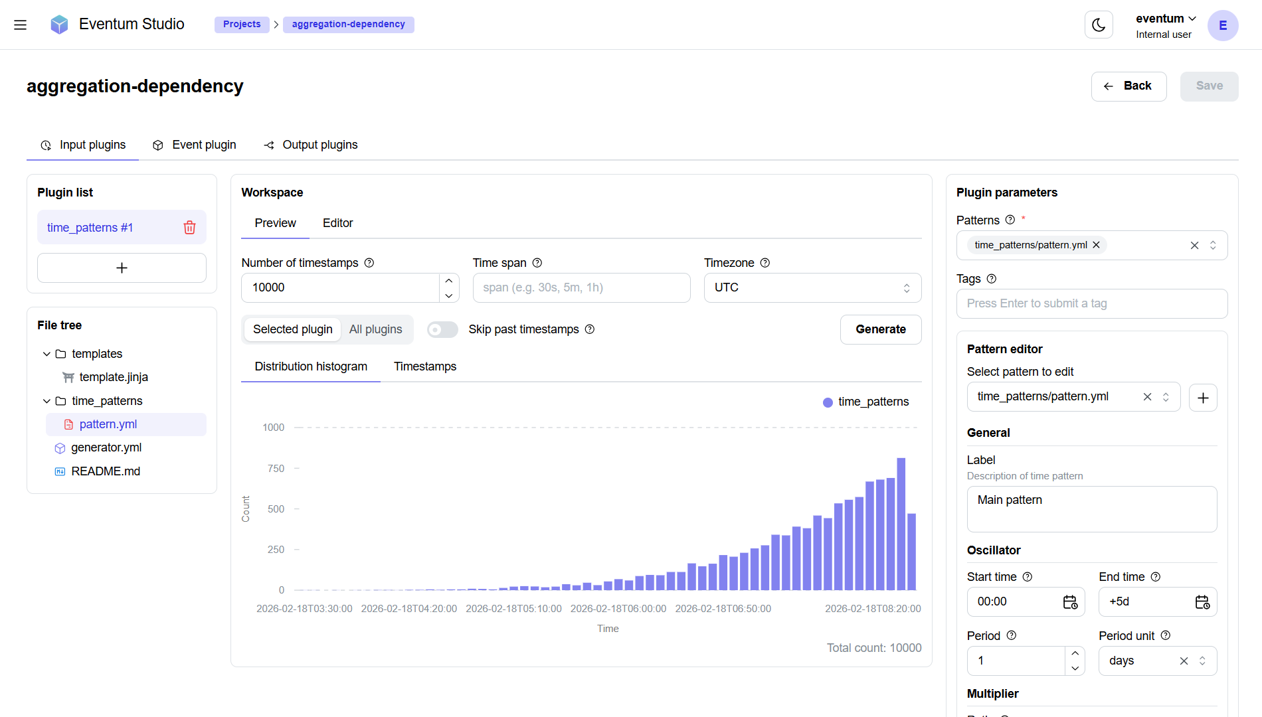The height and width of the screenshot is (717, 1262).
Task: Click the help icon next to Number of timestamps
Action: click(x=369, y=263)
